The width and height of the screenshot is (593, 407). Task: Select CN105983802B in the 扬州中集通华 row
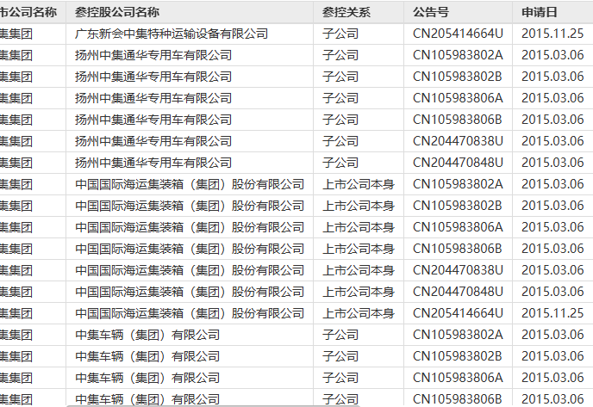click(457, 77)
